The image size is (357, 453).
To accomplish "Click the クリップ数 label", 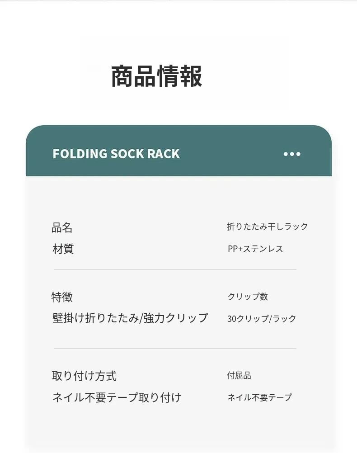I will [x=248, y=297].
